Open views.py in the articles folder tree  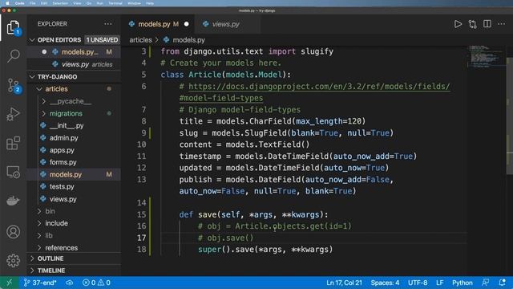[74, 199]
